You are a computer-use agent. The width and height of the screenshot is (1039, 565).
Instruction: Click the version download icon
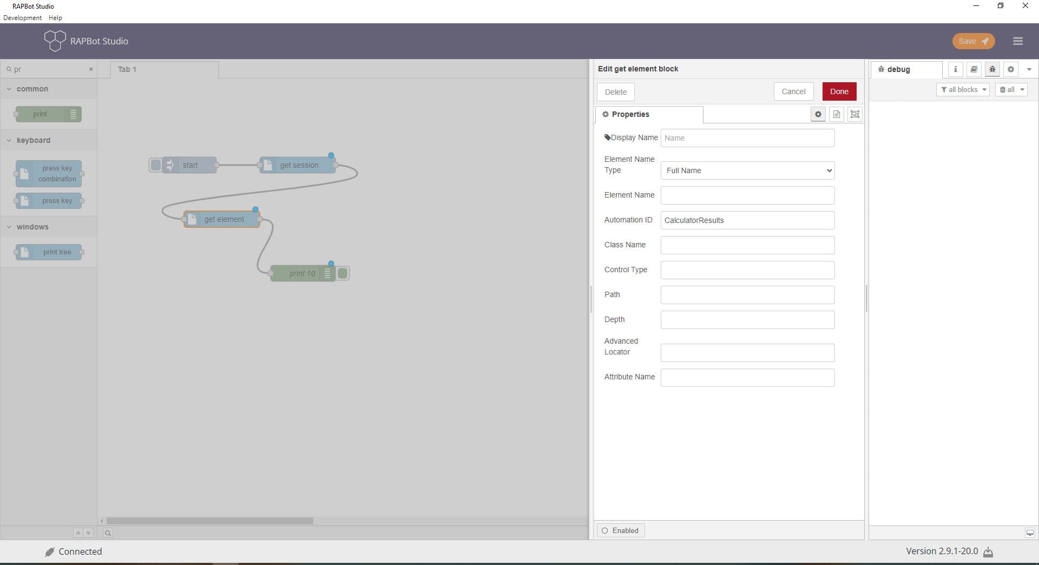988,552
